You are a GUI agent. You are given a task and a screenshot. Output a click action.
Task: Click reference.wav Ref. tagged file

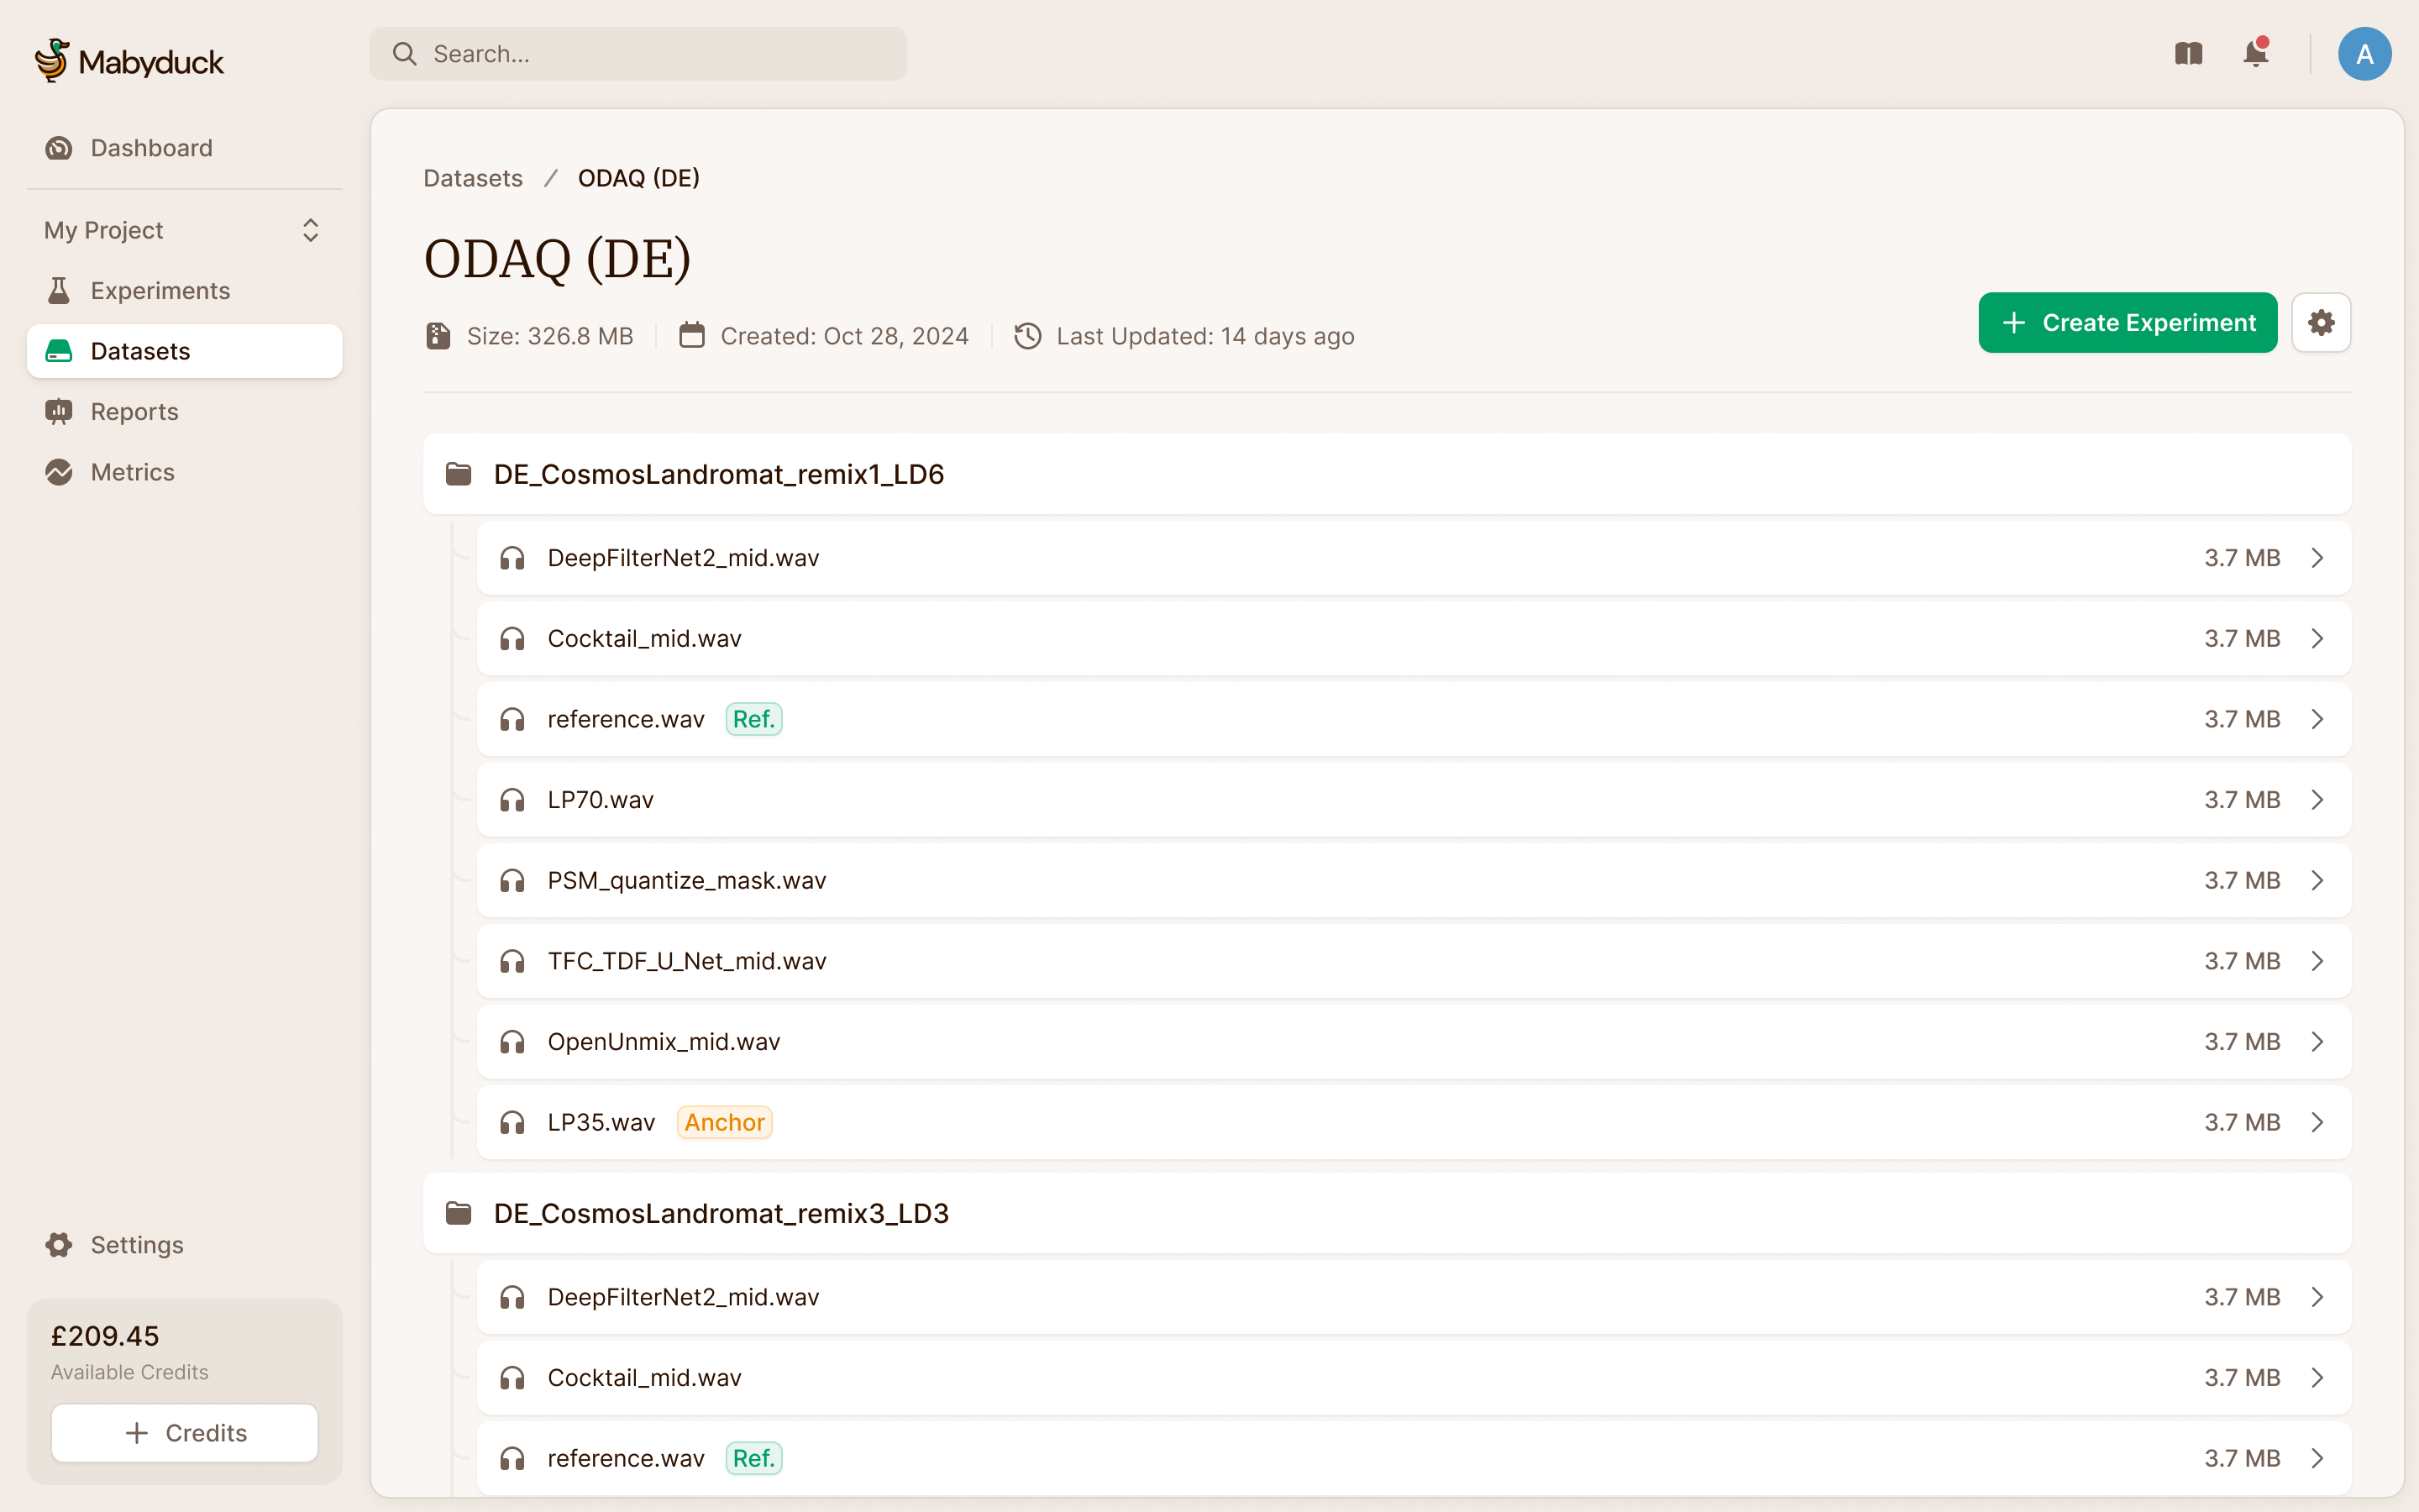point(625,717)
